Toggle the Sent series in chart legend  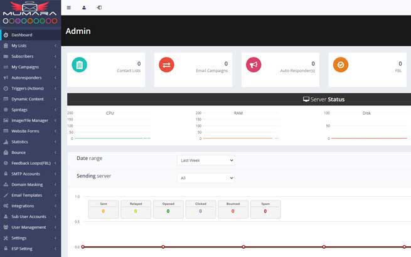click(103, 209)
